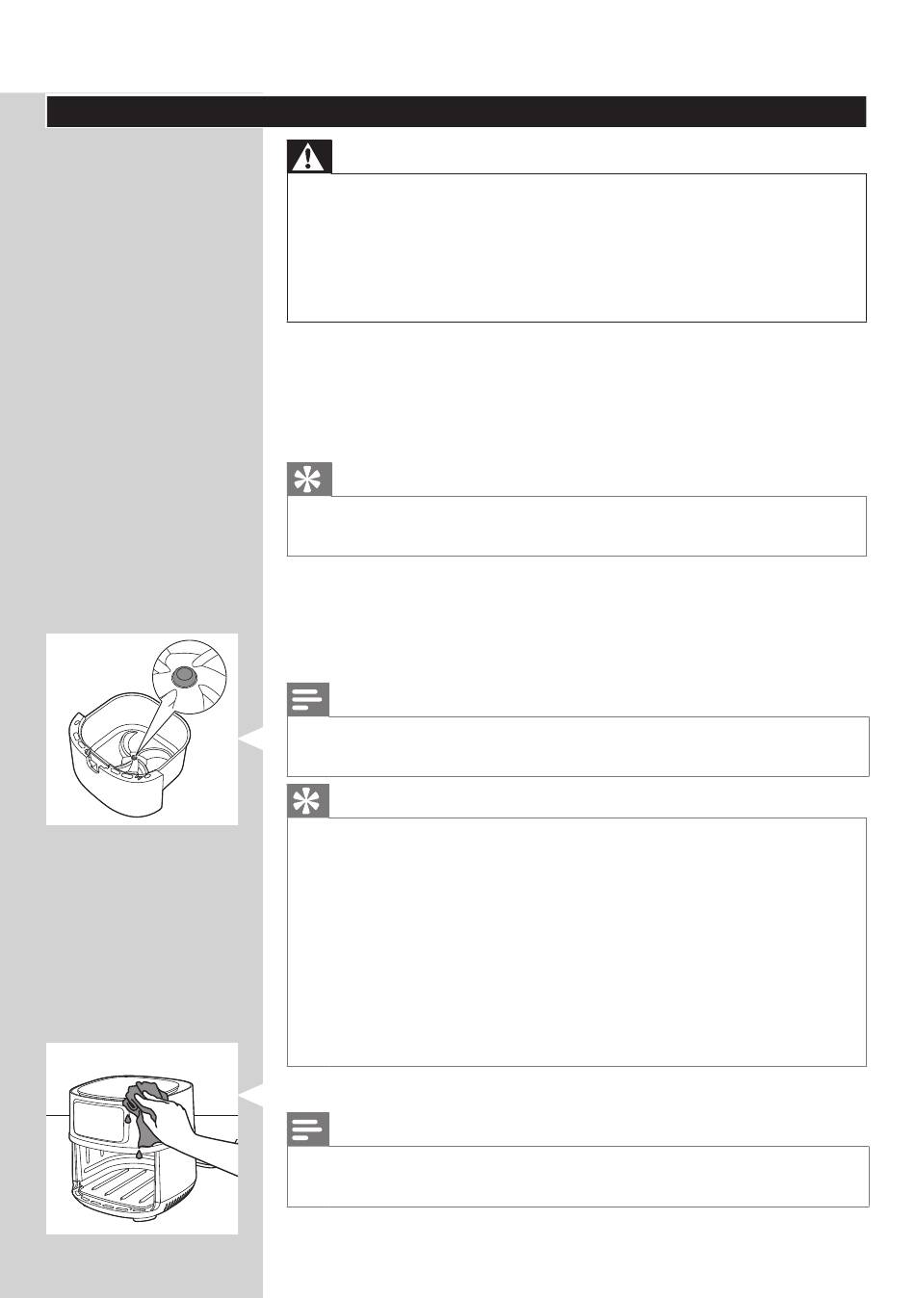Click the magnified knob circle inset
Image resolution: width=915 pixels, height=1298 pixels.
[190, 677]
